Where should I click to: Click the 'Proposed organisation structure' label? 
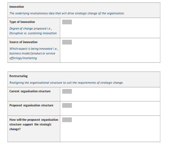point(31,105)
